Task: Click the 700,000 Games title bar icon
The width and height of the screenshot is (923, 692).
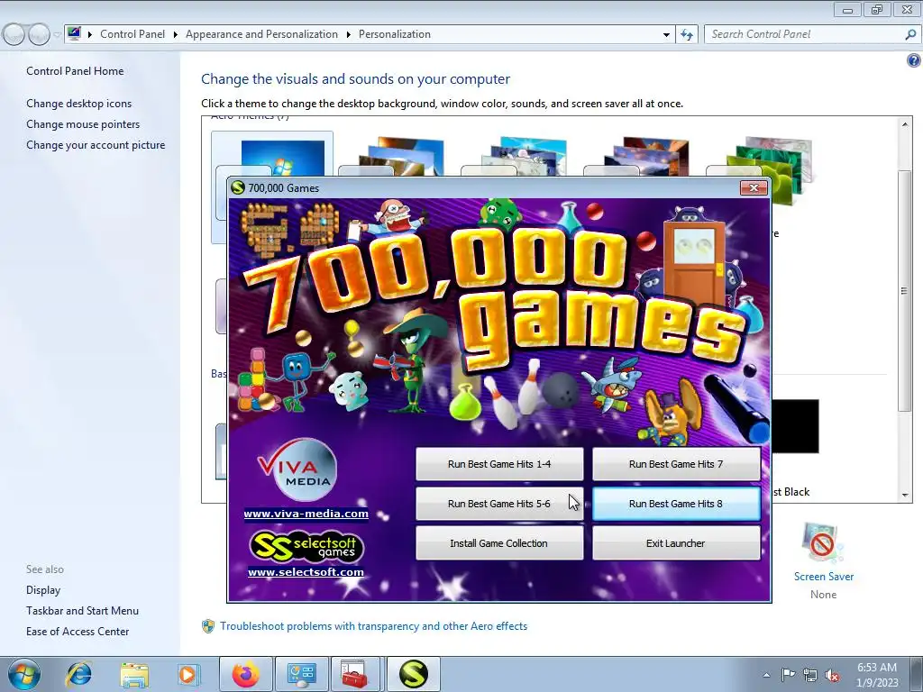Action: coord(238,187)
